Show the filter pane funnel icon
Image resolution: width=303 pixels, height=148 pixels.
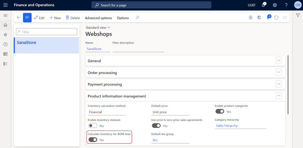[x=298, y=15]
